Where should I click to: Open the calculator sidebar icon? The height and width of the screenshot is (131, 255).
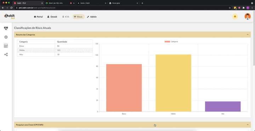click(6, 46)
